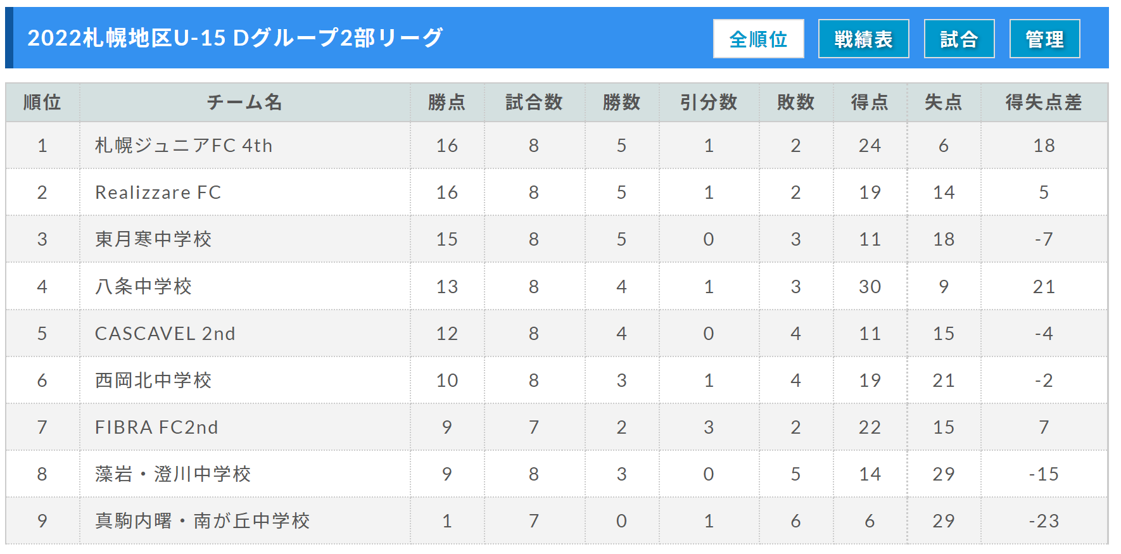This screenshot has height=554, width=1121.
Task: Click the 敗数 column header
Action: tap(795, 102)
